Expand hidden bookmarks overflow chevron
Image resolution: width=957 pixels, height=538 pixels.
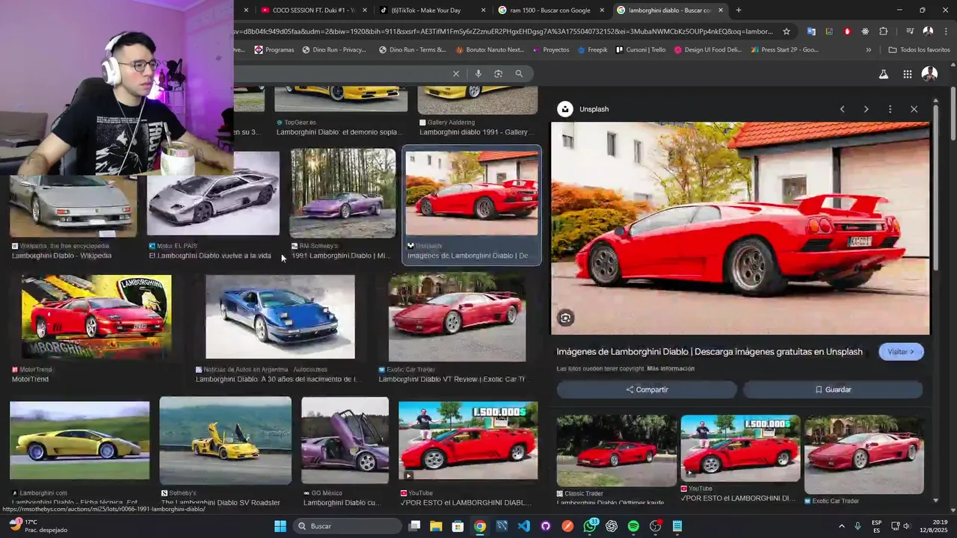pyautogui.click(x=868, y=50)
